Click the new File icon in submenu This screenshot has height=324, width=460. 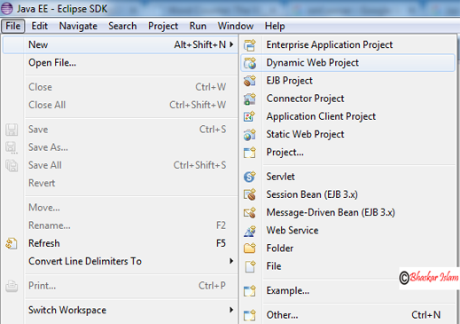[250, 266]
